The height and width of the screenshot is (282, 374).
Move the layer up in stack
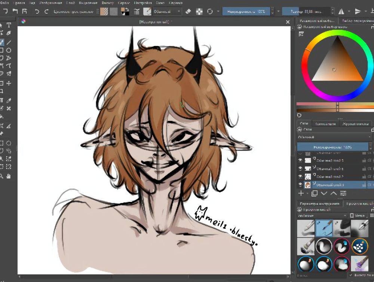point(334,193)
